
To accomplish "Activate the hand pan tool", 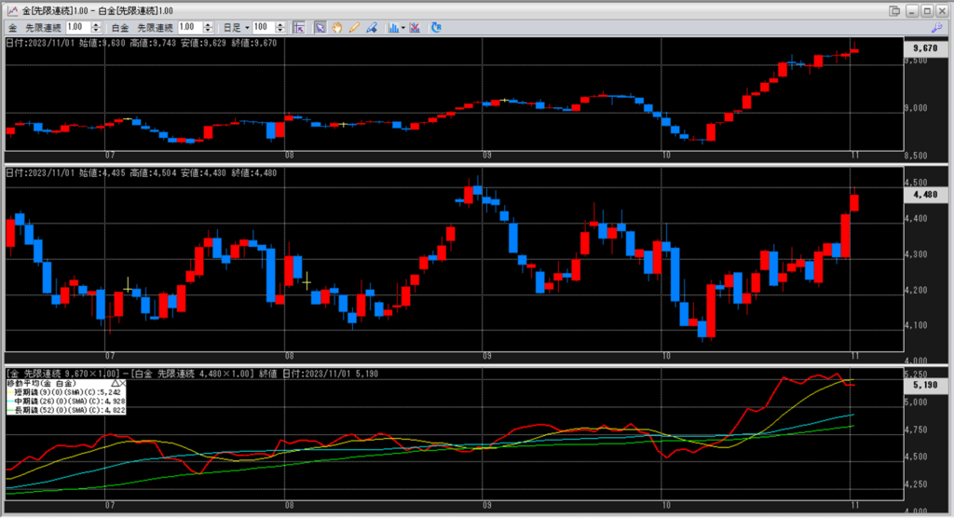I will pos(337,28).
